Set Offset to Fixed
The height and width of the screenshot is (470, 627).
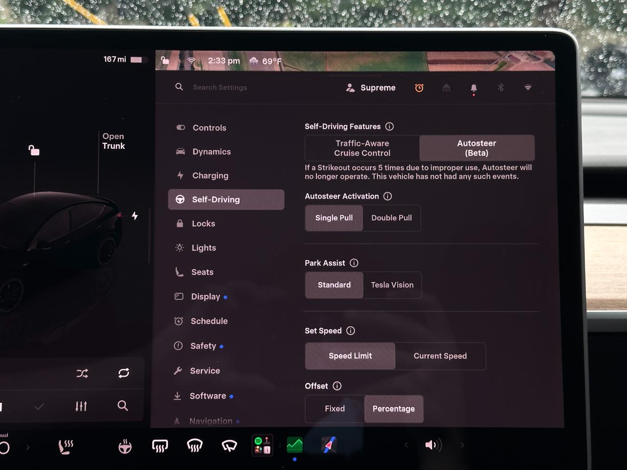pyautogui.click(x=335, y=408)
